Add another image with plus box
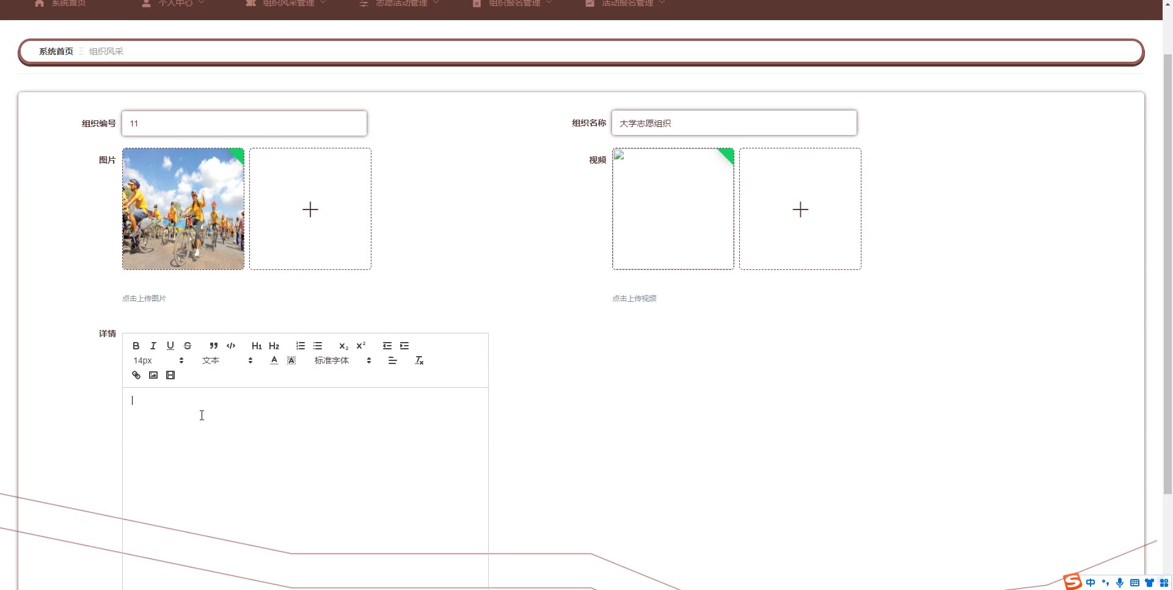Image resolution: width=1173 pixels, height=590 pixels. 310,209
